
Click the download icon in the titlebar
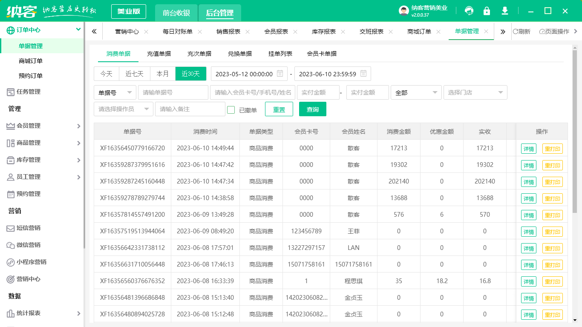point(505,10)
